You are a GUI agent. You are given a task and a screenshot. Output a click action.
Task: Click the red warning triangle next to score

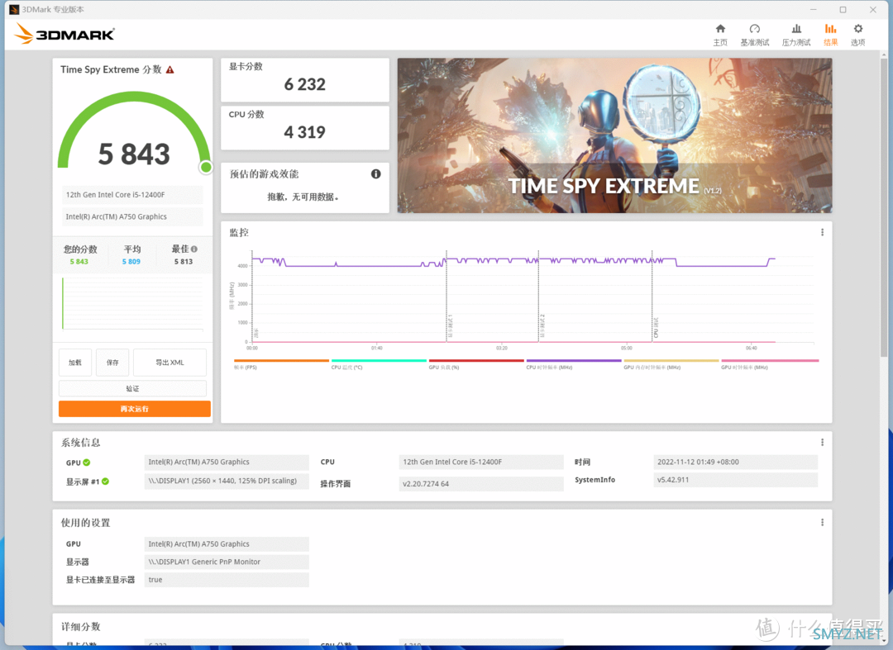[x=170, y=69]
